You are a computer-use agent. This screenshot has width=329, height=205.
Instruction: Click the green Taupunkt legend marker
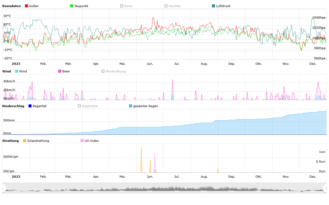point(72,6)
